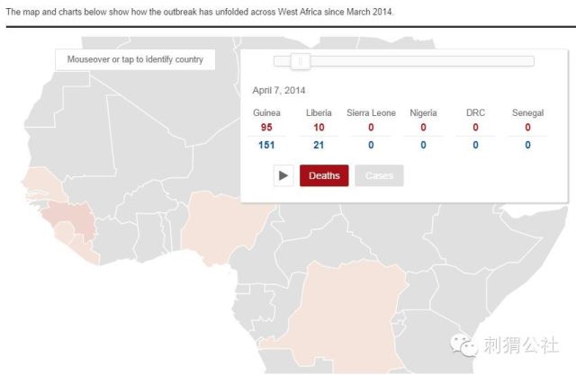Click the Guinea column header
The width and height of the screenshot is (576, 375).
click(x=266, y=113)
